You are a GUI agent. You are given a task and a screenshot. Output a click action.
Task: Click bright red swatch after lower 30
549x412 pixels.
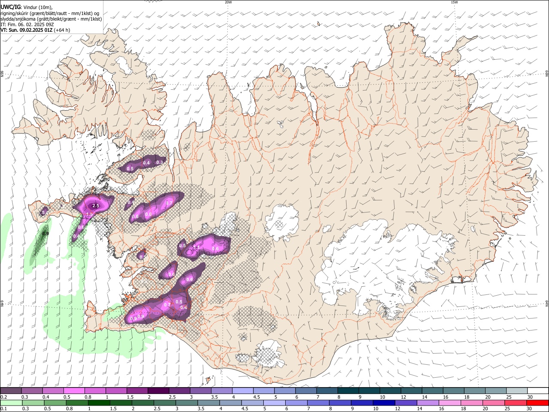(538, 403)
